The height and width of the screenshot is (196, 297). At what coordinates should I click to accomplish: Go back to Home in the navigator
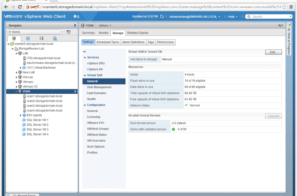coord(34,32)
